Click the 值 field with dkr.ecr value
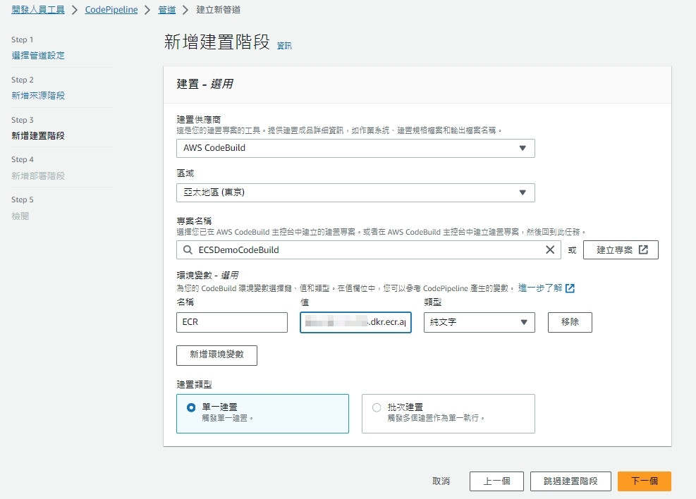 pyautogui.click(x=355, y=323)
